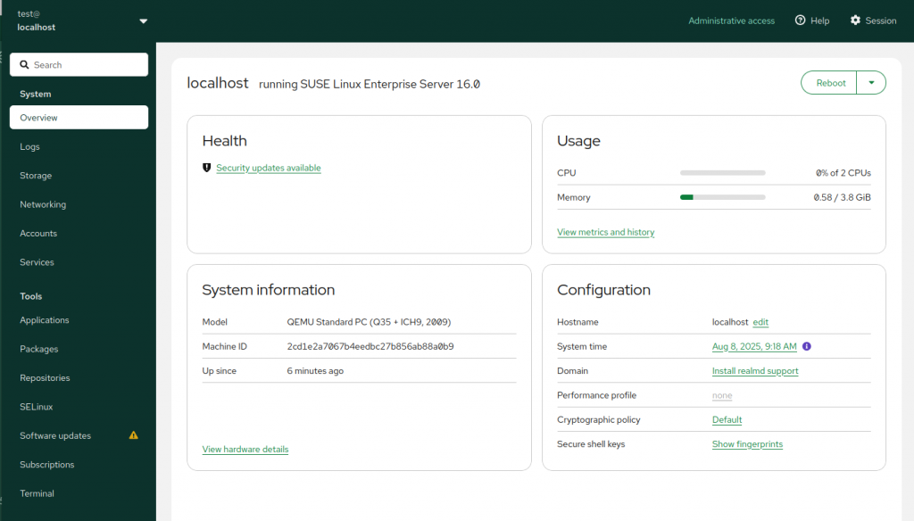The width and height of the screenshot is (914, 521).
Task: Click the Memory usage bar
Action: point(722,197)
